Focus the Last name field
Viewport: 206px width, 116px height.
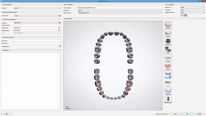pos(37,41)
